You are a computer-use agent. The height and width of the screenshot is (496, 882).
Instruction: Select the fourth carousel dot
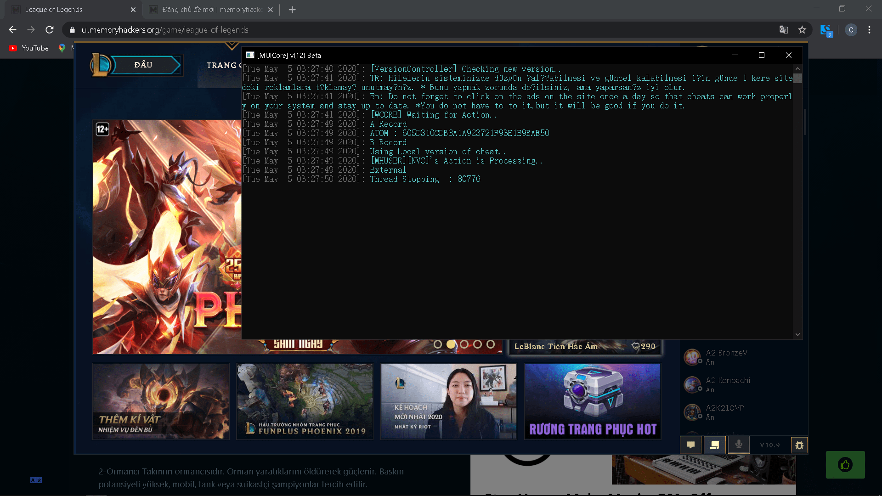(478, 344)
